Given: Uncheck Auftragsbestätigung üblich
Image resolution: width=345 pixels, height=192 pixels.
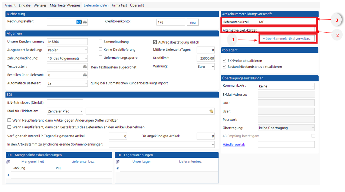Looking at the screenshot, I should click(155, 42).
